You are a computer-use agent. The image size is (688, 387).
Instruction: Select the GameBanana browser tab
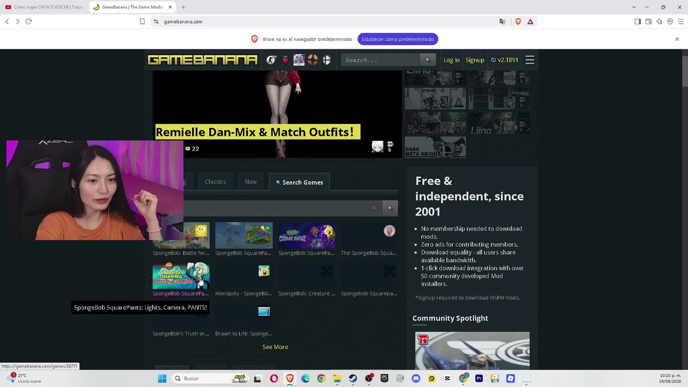pyautogui.click(x=132, y=7)
